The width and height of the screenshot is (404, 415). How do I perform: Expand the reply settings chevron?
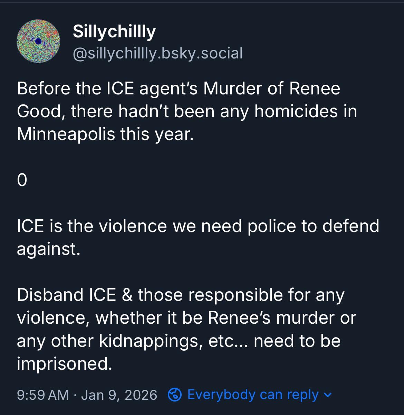point(328,395)
